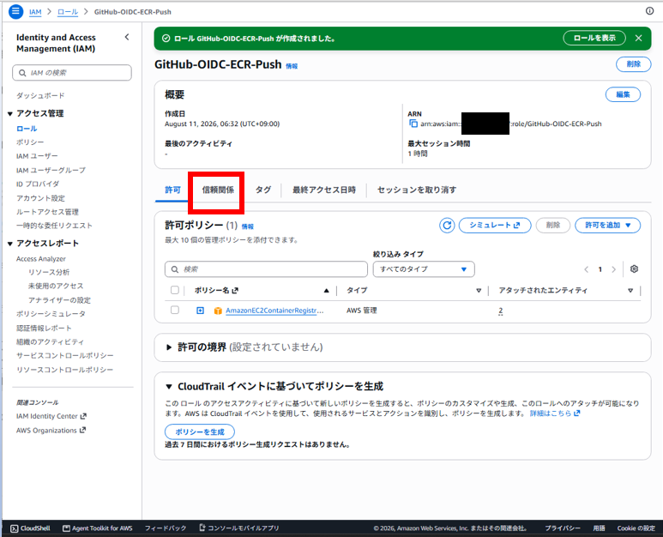Switch to the 信頼関係 tab
Image resolution: width=663 pixels, height=537 pixels.
click(218, 190)
